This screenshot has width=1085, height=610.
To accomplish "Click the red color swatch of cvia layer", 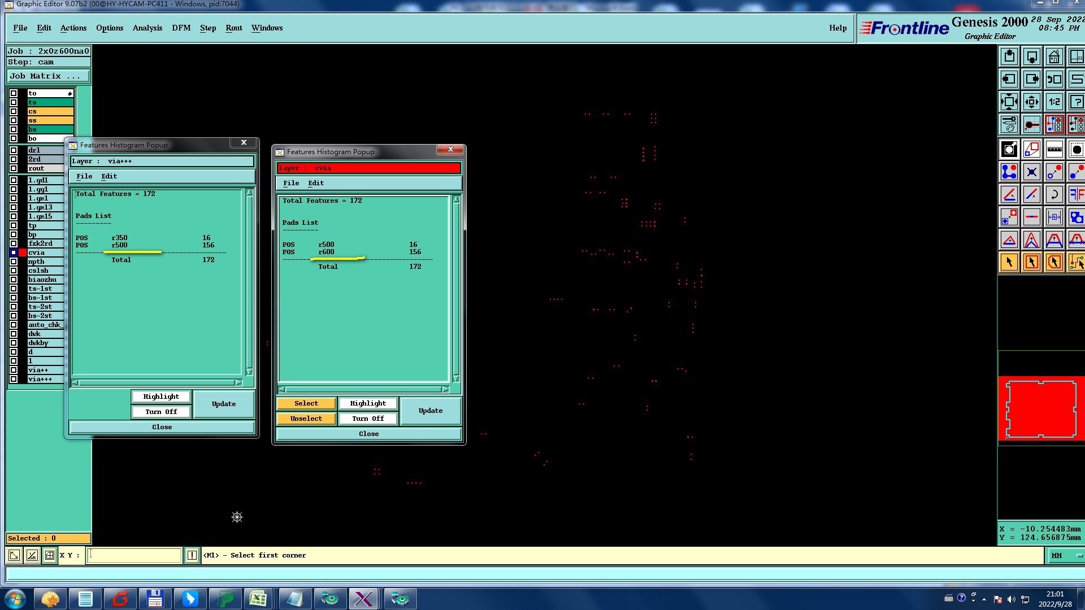I will tap(23, 252).
